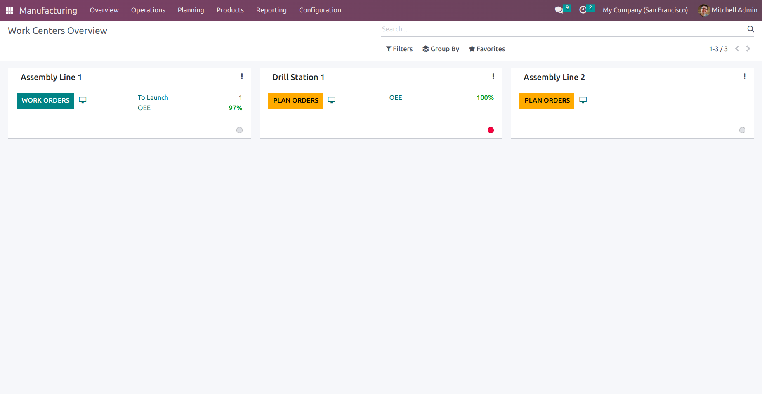Open the apps menu grid icon
This screenshot has height=394, width=762.
pyautogui.click(x=9, y=10)
